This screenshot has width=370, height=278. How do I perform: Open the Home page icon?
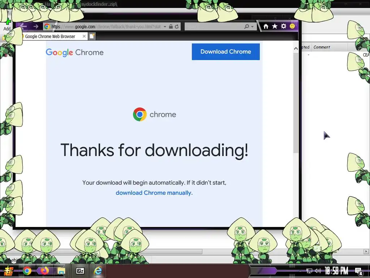(x=266, y=26)
